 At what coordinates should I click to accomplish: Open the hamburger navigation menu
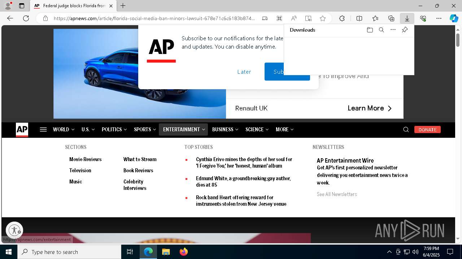pos(43,129)
